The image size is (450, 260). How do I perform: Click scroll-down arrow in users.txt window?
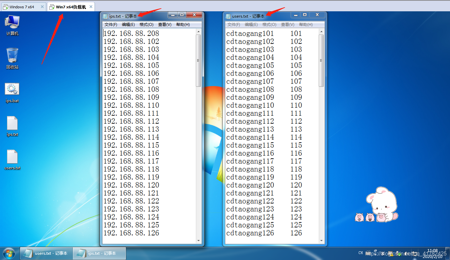coord(321,240)
